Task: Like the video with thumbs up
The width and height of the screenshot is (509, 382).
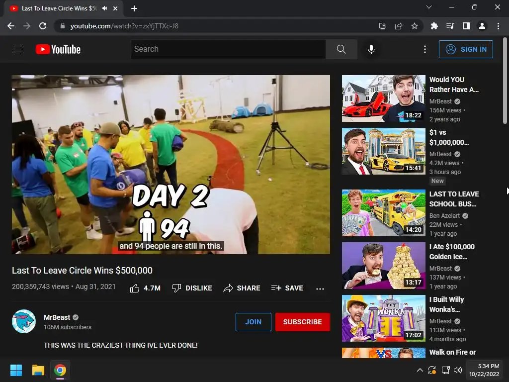Action: click(145, 288)
